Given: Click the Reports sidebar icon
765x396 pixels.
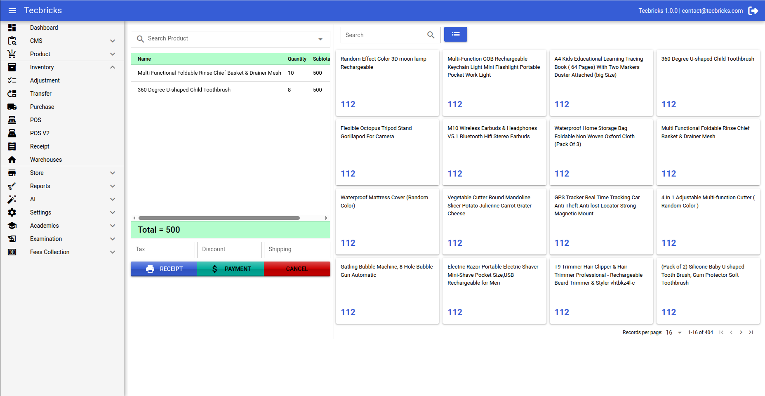Looking at the screenshot, I should [12, 186].
